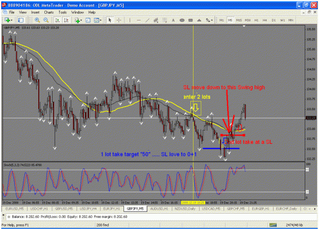Open the Help menu

tap(92, 12)
